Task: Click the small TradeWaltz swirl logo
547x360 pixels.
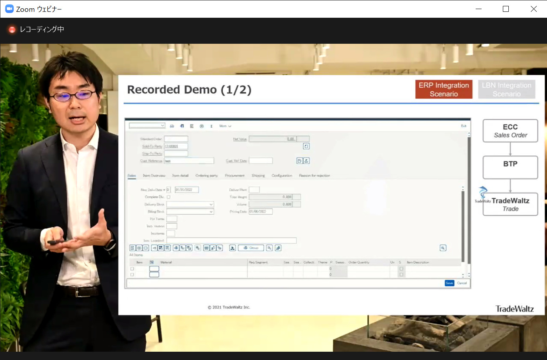Action: coord(483,192)
